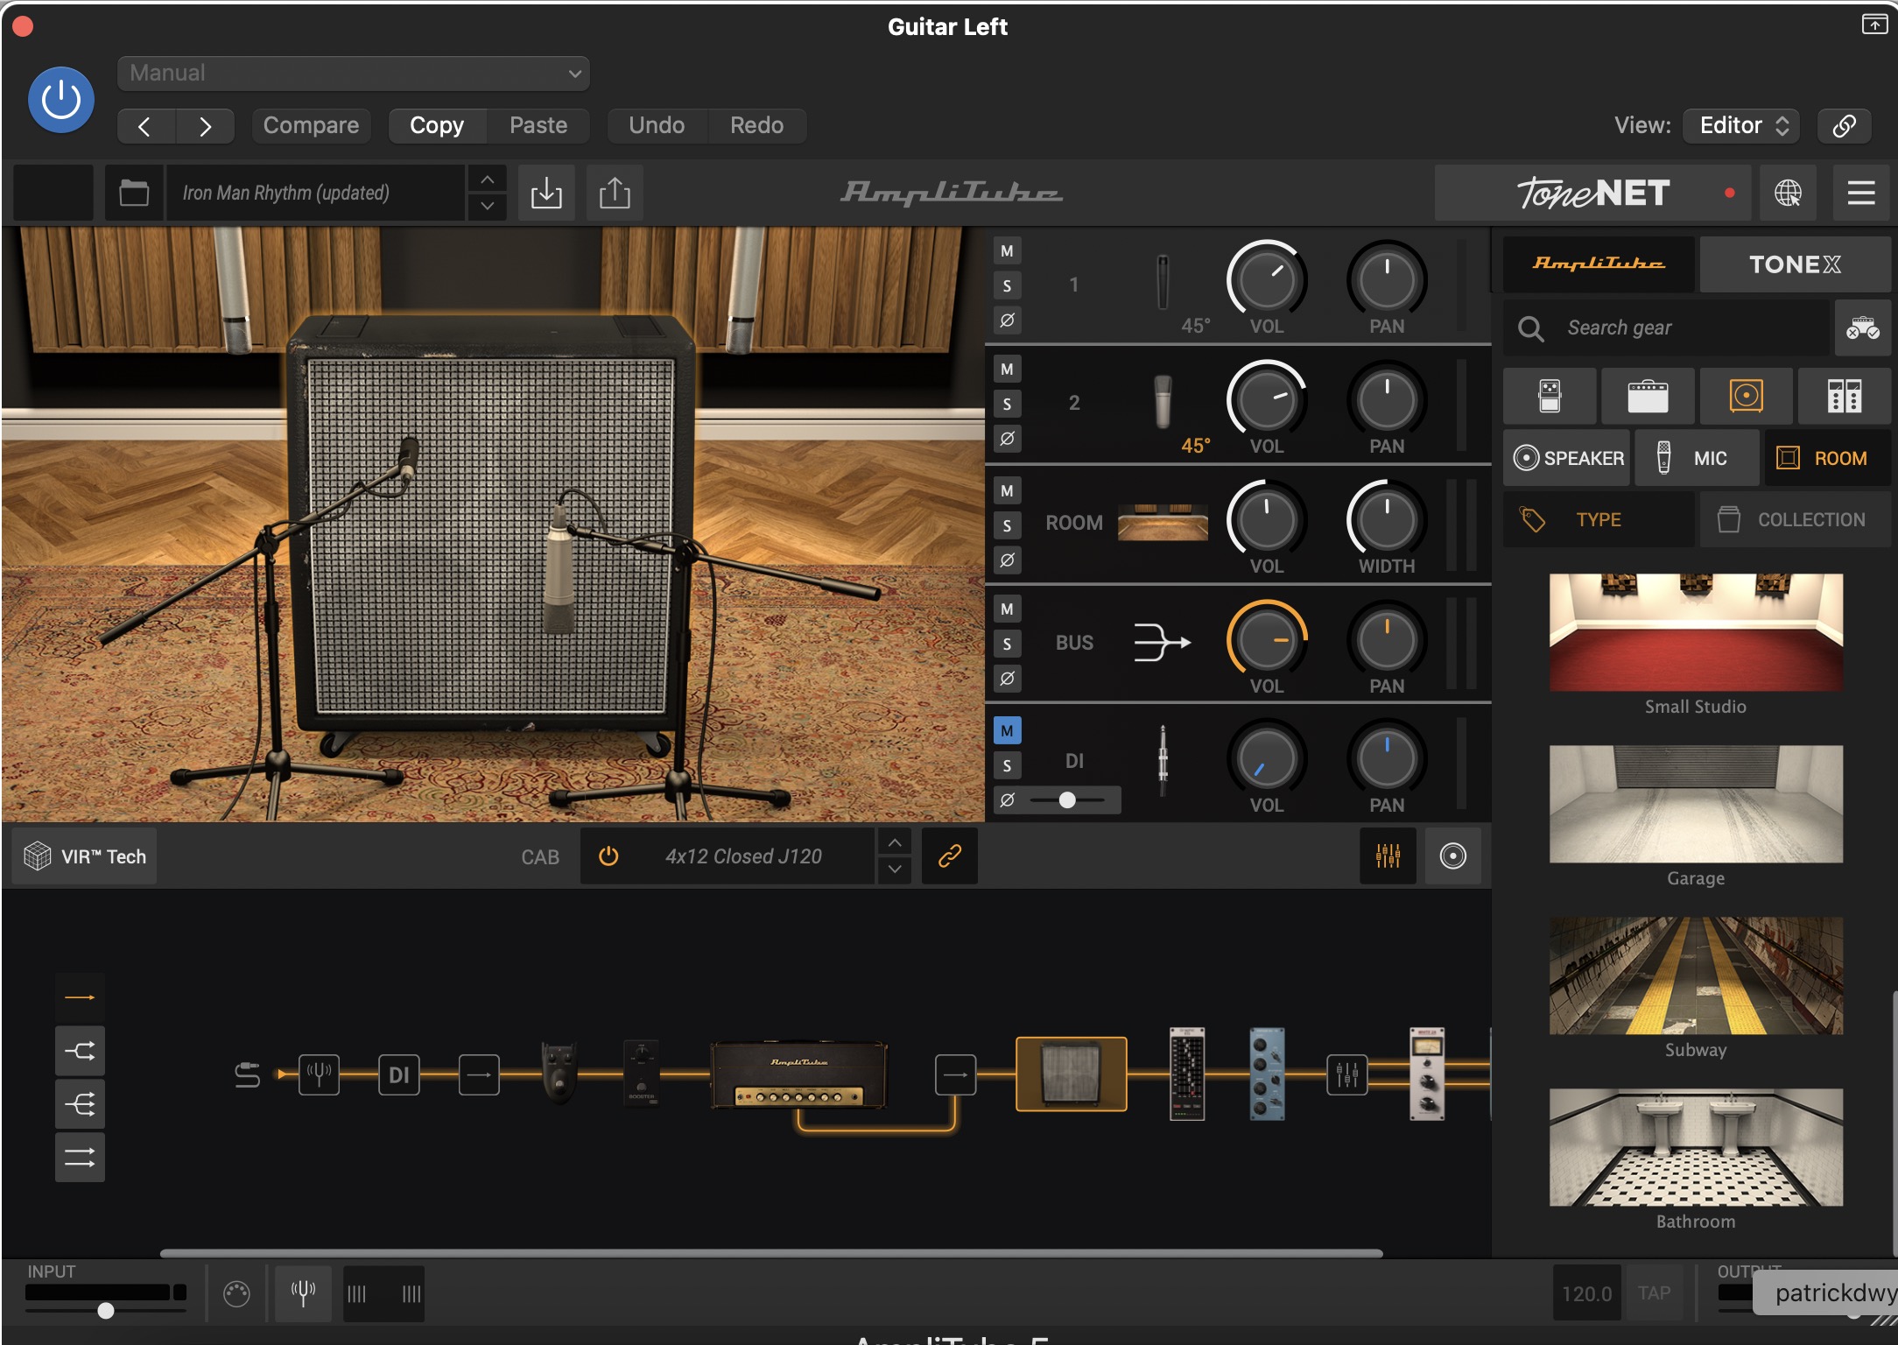
Task: Mute mic 2 channel
Action: pyautogui.click(x=1007, y=370)
